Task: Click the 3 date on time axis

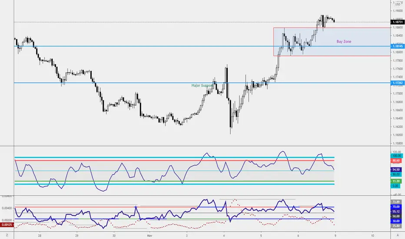Action: (x=187, y=236)
